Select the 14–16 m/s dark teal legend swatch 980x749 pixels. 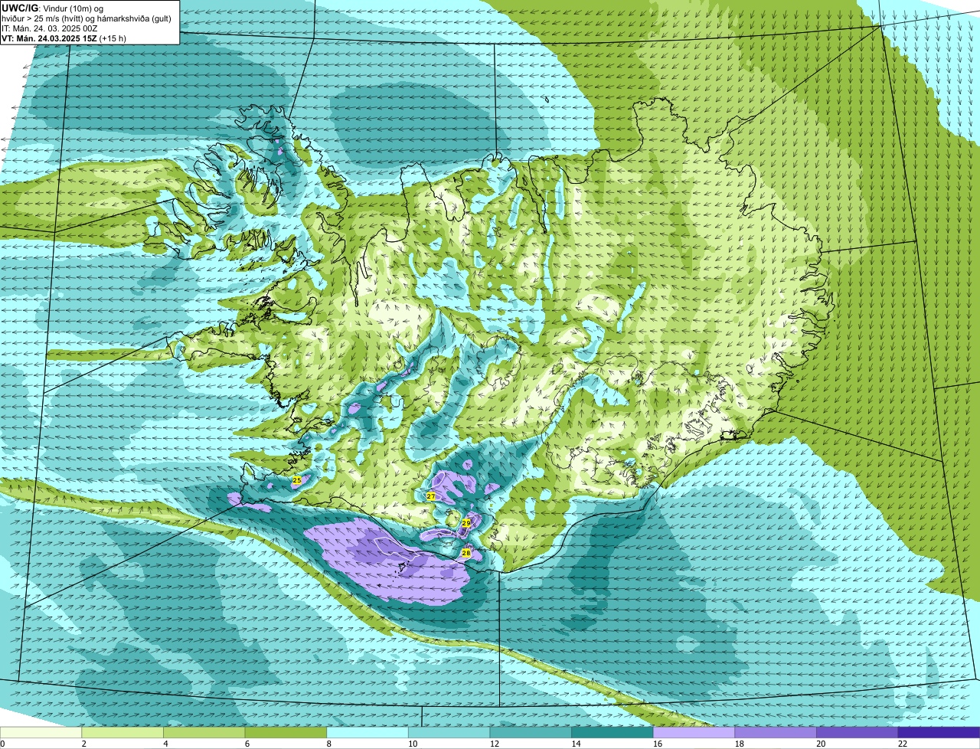(x=612, y=732)
